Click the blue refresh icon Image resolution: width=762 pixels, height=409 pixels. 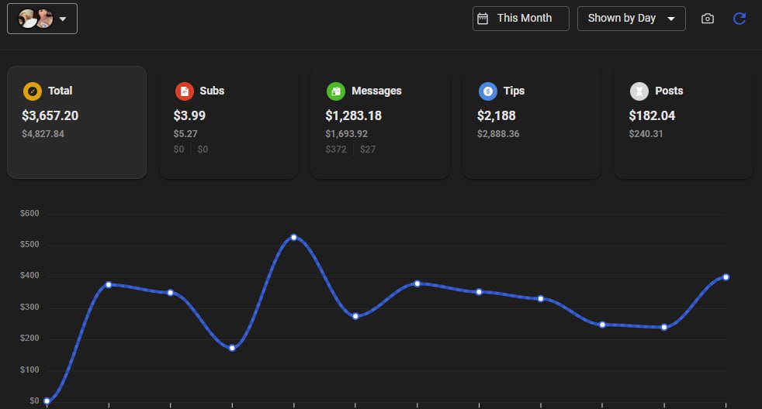739,19
